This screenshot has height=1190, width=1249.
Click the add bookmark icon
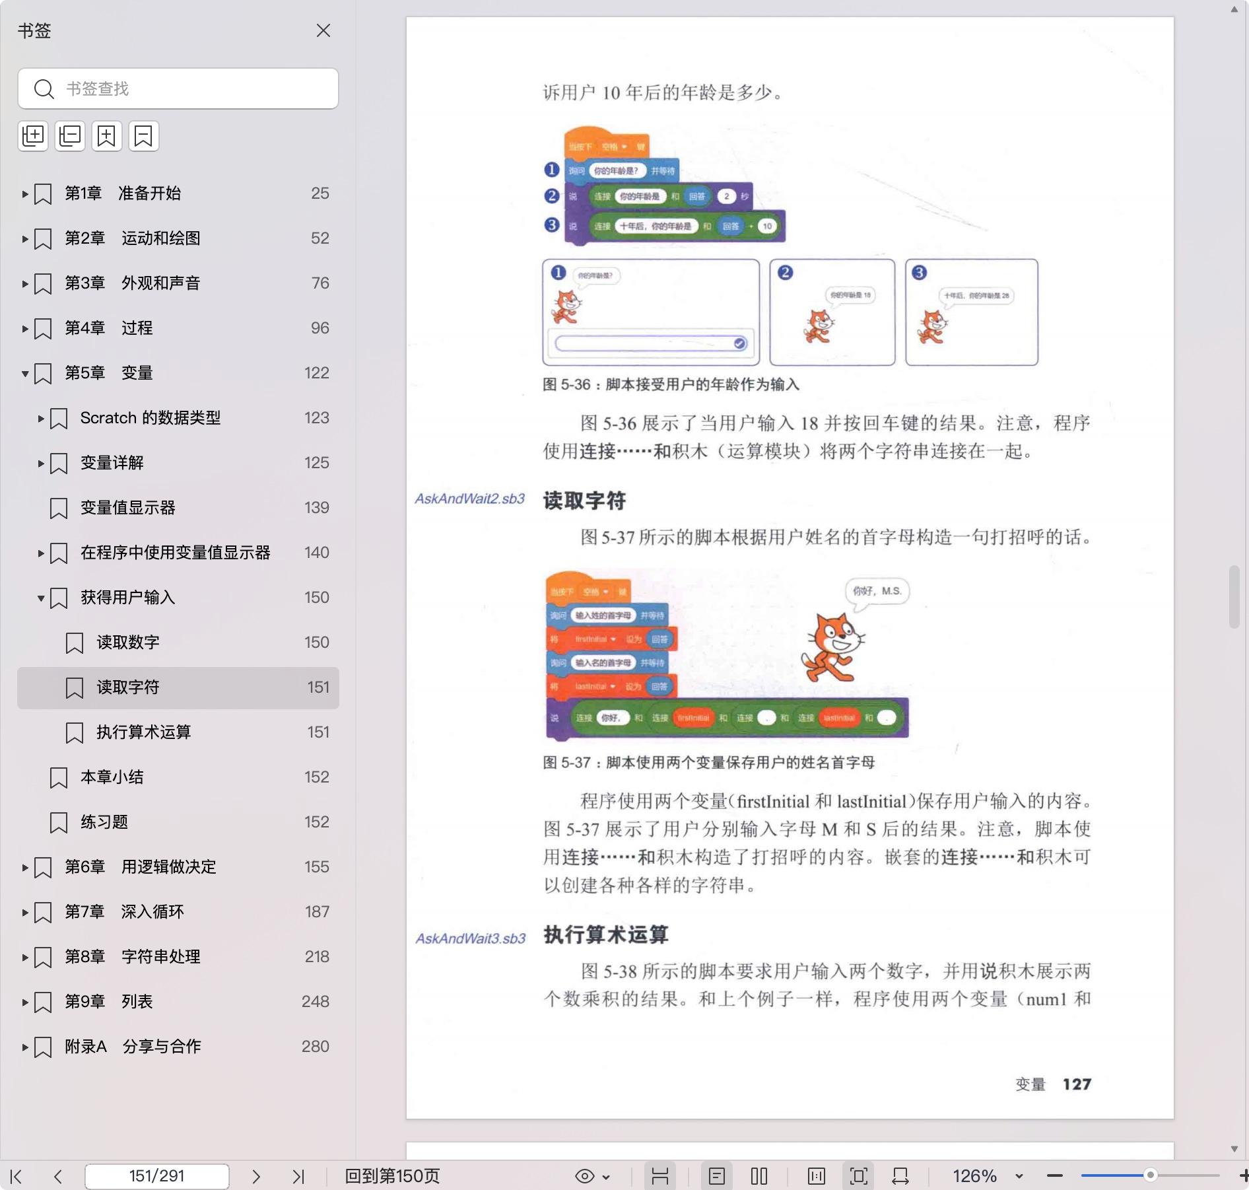(x=107, y=136)
